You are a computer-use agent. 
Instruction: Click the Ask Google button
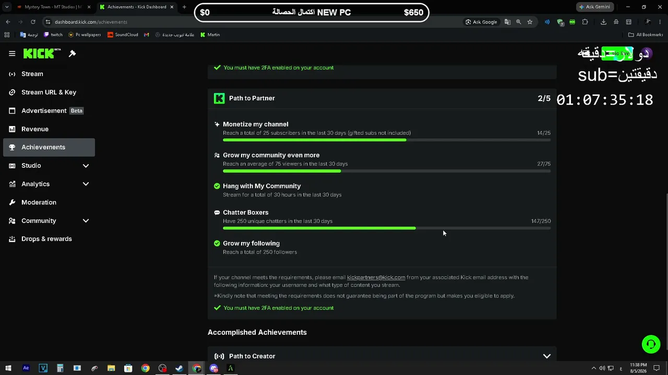[x=481, y=22]
